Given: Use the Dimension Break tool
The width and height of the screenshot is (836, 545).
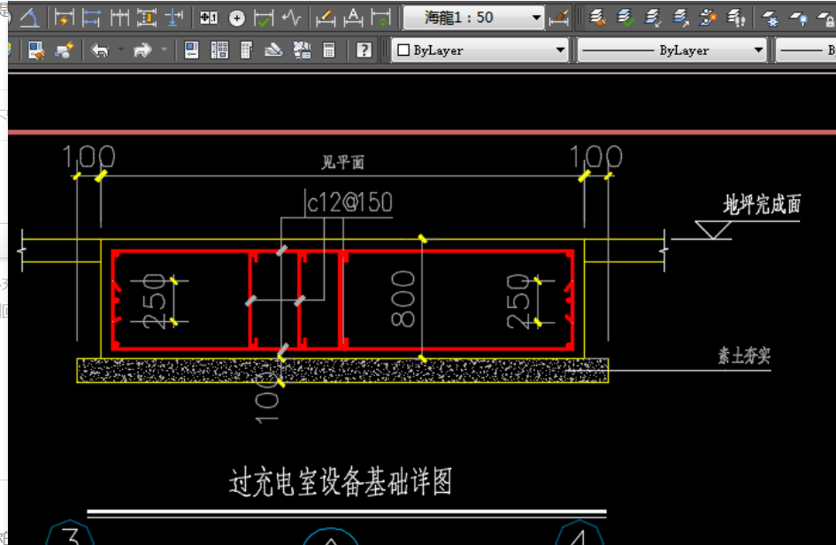Looking at the screenshot, I should tap(174, 18).
